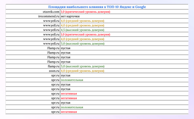Click the 5,0 rating in the flamp.ru row
Image resolution: width=194 pixels, height=119 pixels.
[82, 66]
